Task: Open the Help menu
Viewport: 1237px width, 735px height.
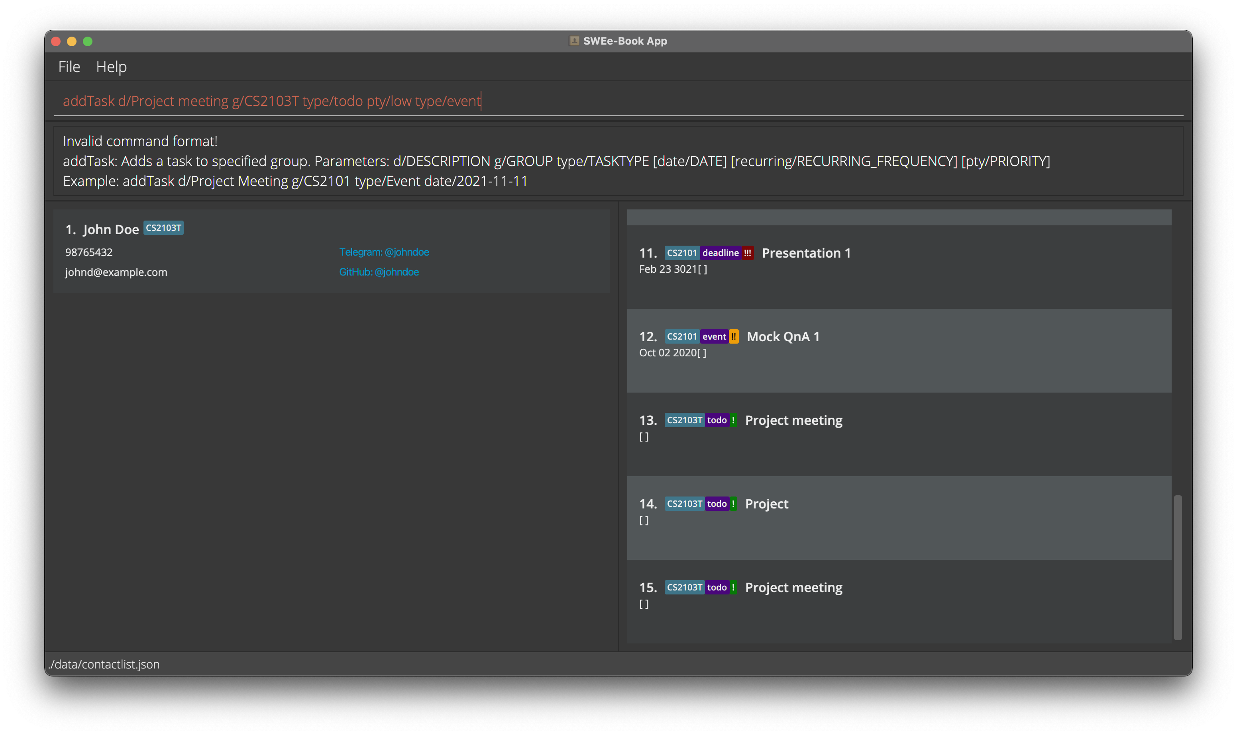Action: [x=111, y=67]
